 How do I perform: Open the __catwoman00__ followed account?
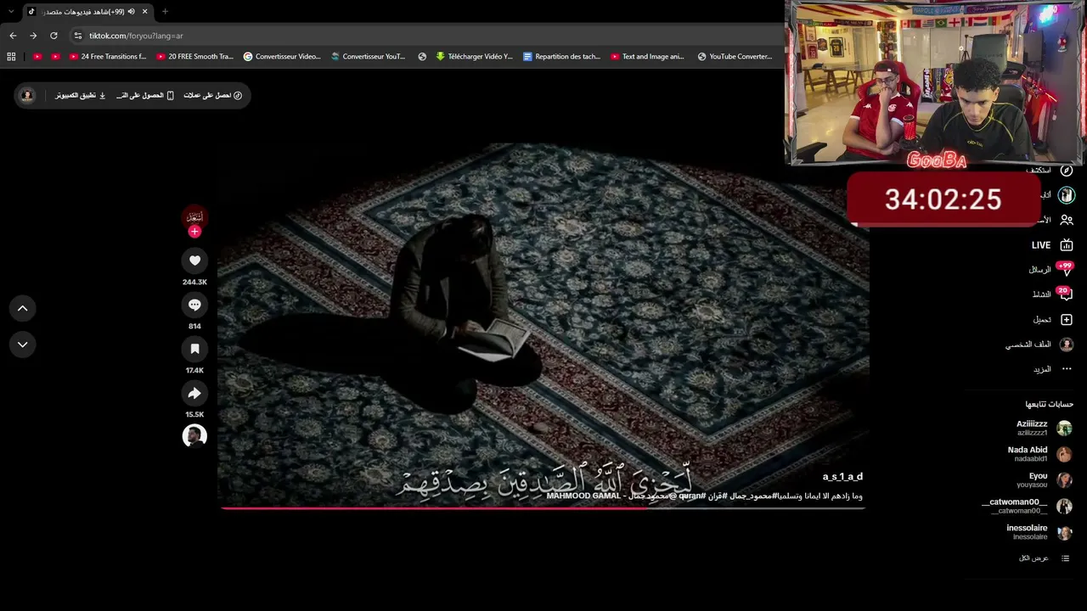tap(1027, 506)
